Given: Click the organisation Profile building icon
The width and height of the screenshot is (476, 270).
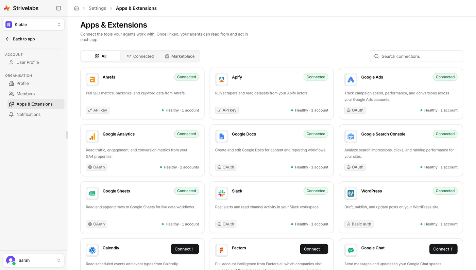Looking at the screenshot, I should 11,84.
